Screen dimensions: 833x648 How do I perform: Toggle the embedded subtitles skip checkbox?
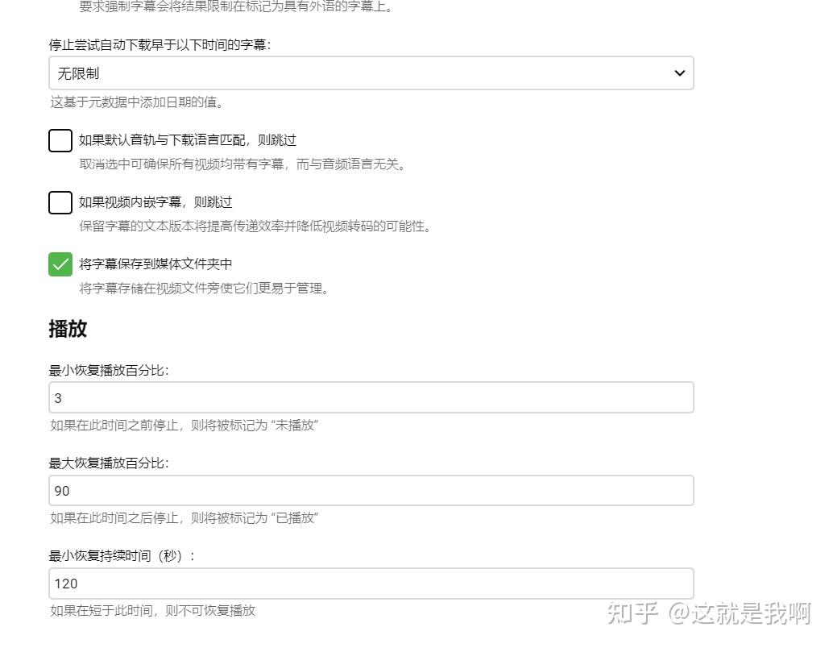pyautogui.click(x=60, y=202)
